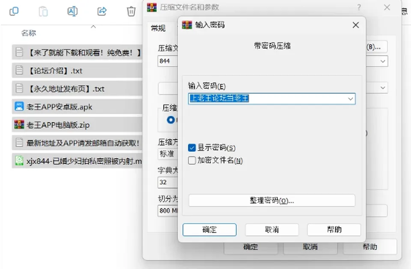Click the (B)... browse button
The image size is (411, 269).
coord(376,47)
